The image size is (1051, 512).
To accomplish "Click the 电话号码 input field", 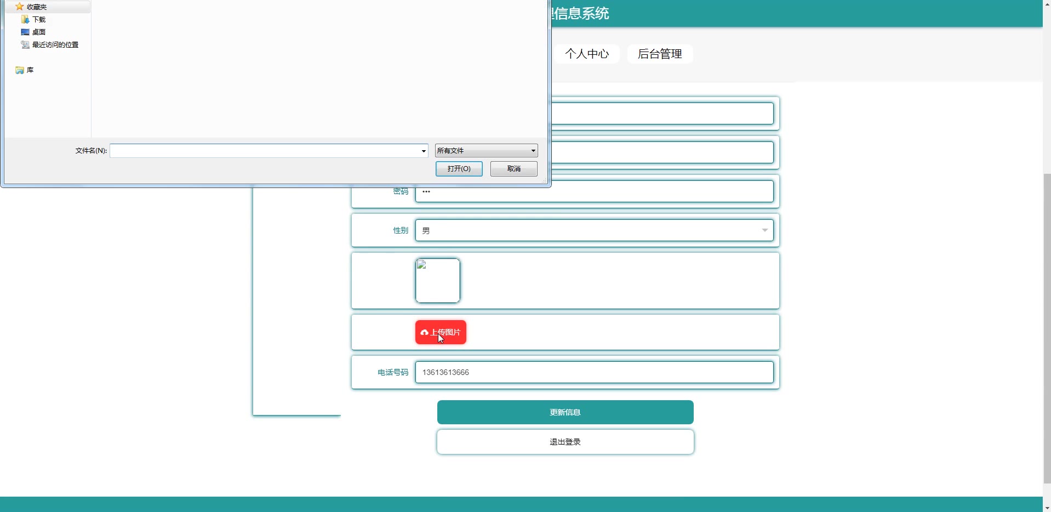I will [x=595, y=372].
